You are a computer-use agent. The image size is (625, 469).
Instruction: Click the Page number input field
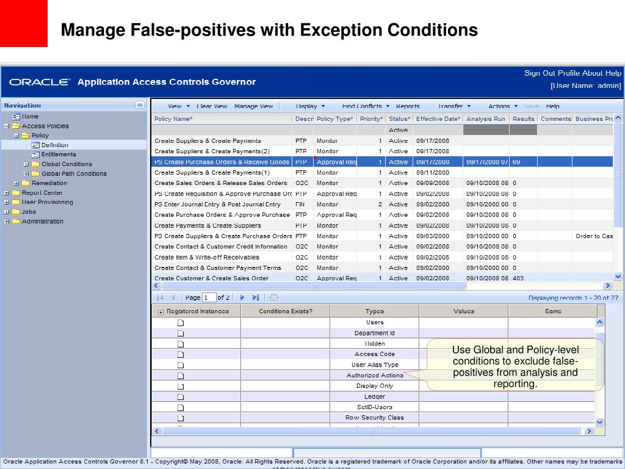pos(209,297)
